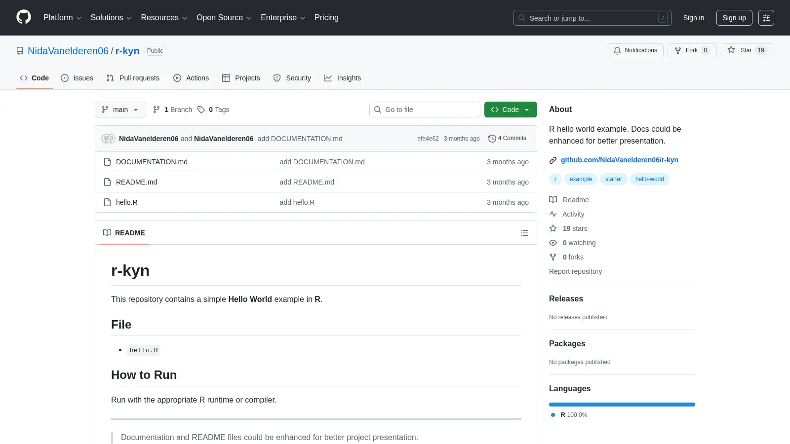Click the book icon next to Readme
Viewport: 790px width, 444px height.
click(x=553, y=200)
